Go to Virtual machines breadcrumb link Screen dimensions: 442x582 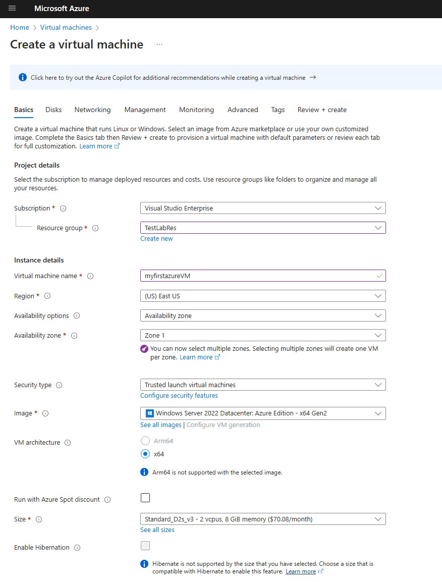click(x=66, y=27)
